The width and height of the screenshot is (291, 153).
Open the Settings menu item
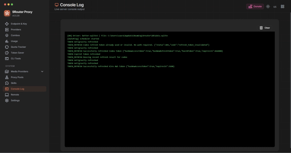pyautogui.click(x=24, y=101)
